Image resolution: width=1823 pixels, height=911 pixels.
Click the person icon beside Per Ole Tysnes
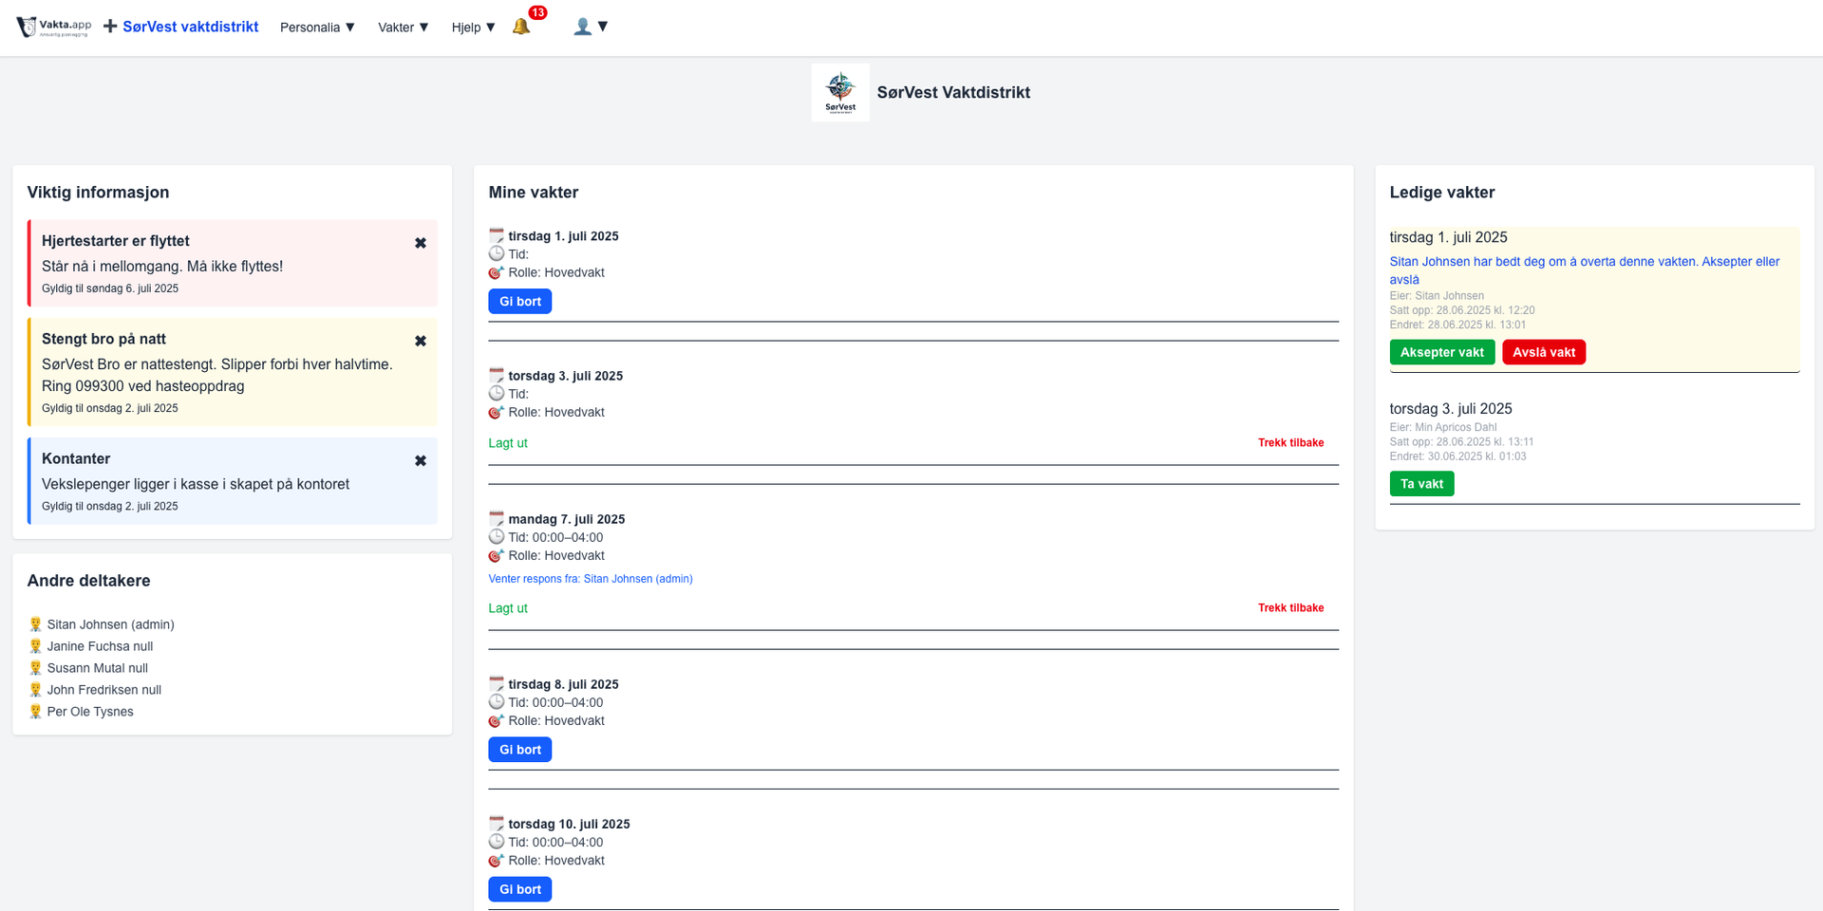coord(35,711)
